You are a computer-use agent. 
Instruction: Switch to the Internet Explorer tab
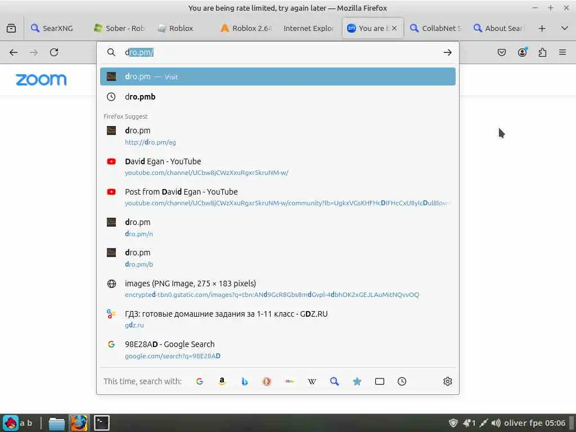tap(309, 28)
